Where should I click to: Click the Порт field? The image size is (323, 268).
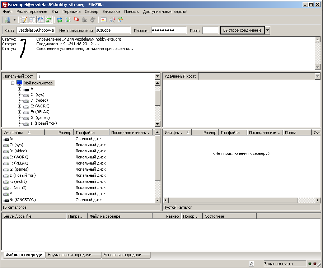click(210, 30)
